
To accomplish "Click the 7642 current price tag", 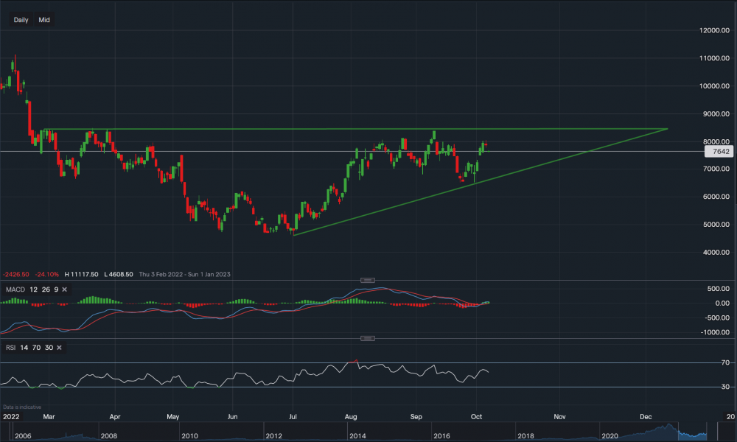I will [x=717, y=152].
